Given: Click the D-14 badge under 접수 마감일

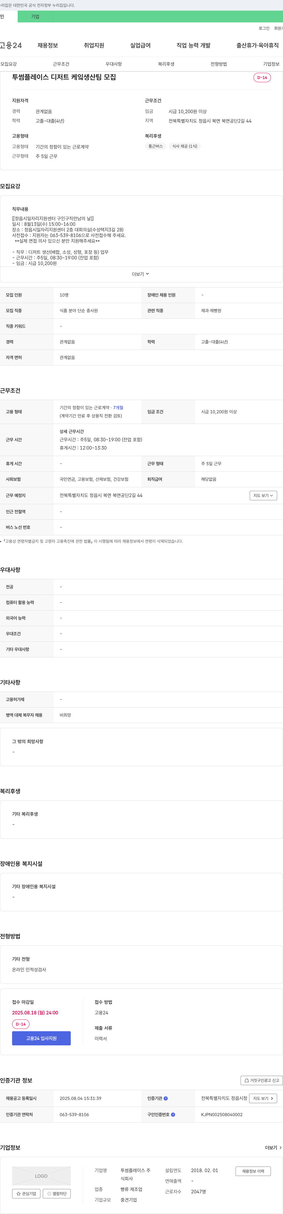Looking at the screenshot, I should (x=21, y=1024).
